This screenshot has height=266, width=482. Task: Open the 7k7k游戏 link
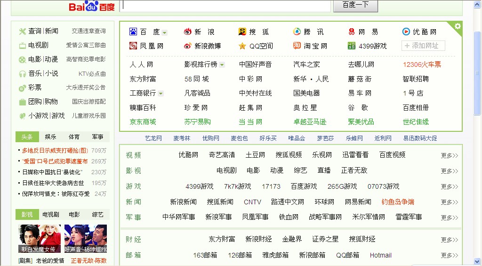238,186
